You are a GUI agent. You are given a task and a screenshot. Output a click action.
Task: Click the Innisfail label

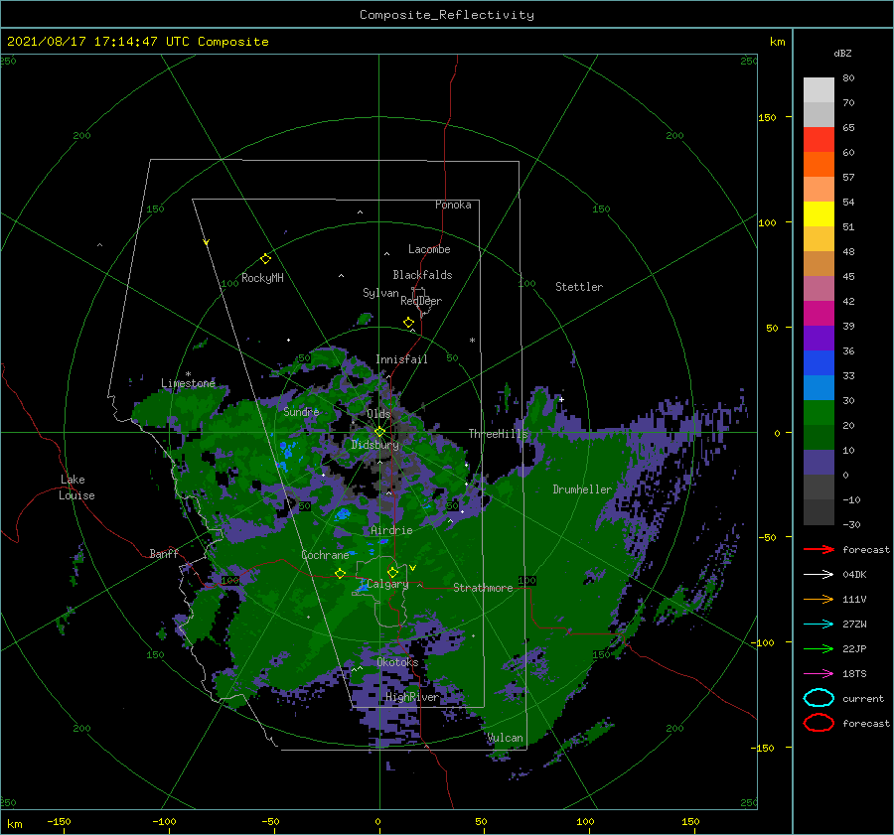click(401, 359)
